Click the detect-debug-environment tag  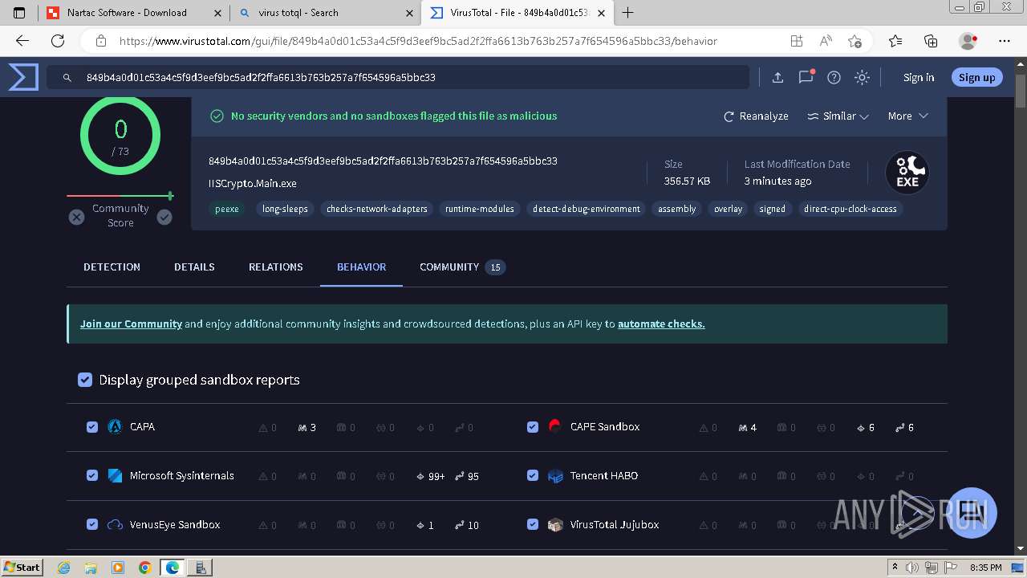pyautogui.click(x=587, y=209)
